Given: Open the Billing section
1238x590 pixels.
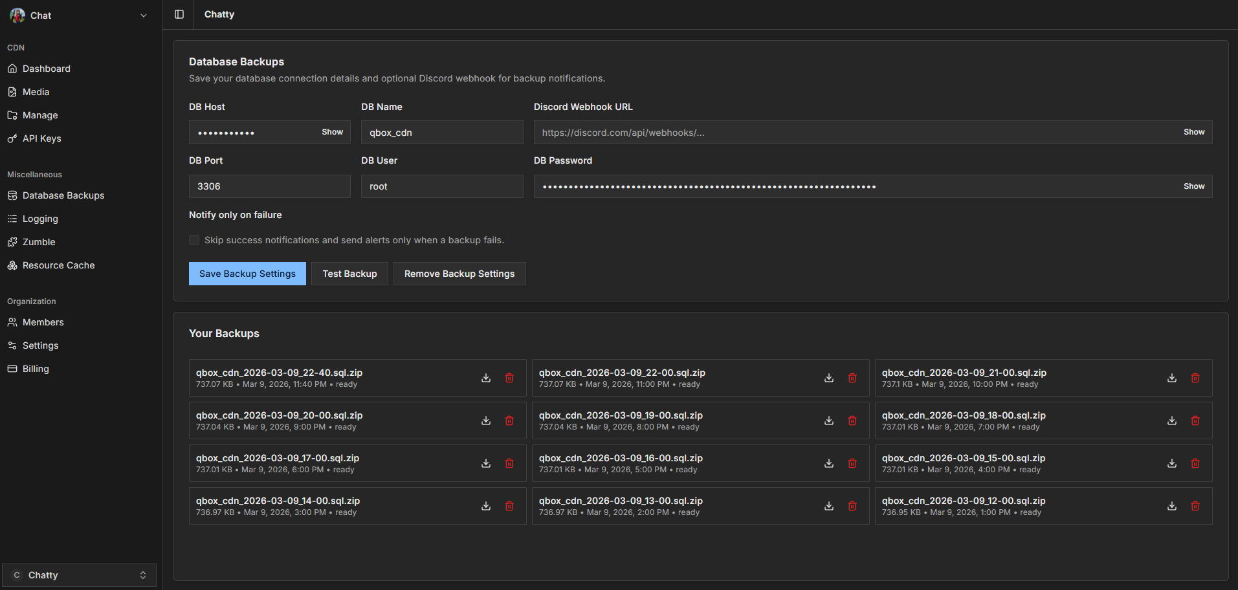Looking at the screenshot, I should coord(36,368).
